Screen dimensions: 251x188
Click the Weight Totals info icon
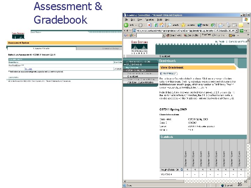coord(181,170)
